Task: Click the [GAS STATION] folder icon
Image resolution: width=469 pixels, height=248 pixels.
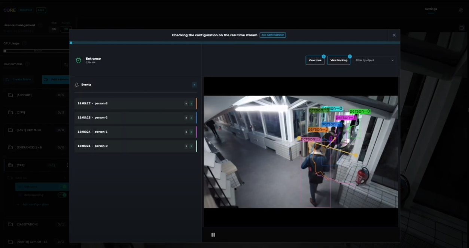Action: click(10, 224)
